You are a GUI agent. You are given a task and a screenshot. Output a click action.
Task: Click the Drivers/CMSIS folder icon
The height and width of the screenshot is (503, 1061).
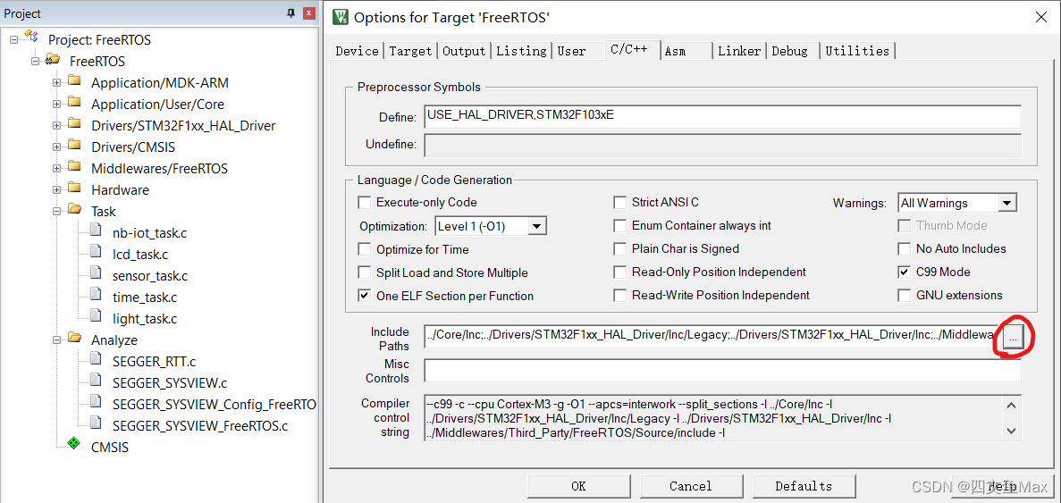pos(74,147)
